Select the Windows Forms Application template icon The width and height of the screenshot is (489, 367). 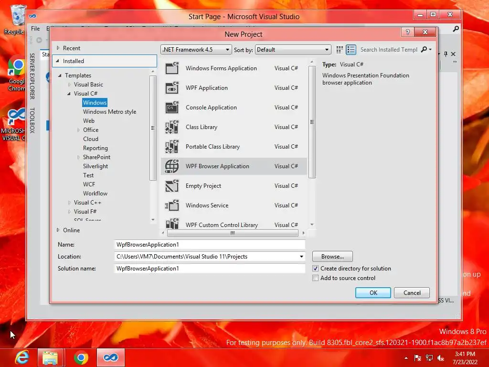172,68
